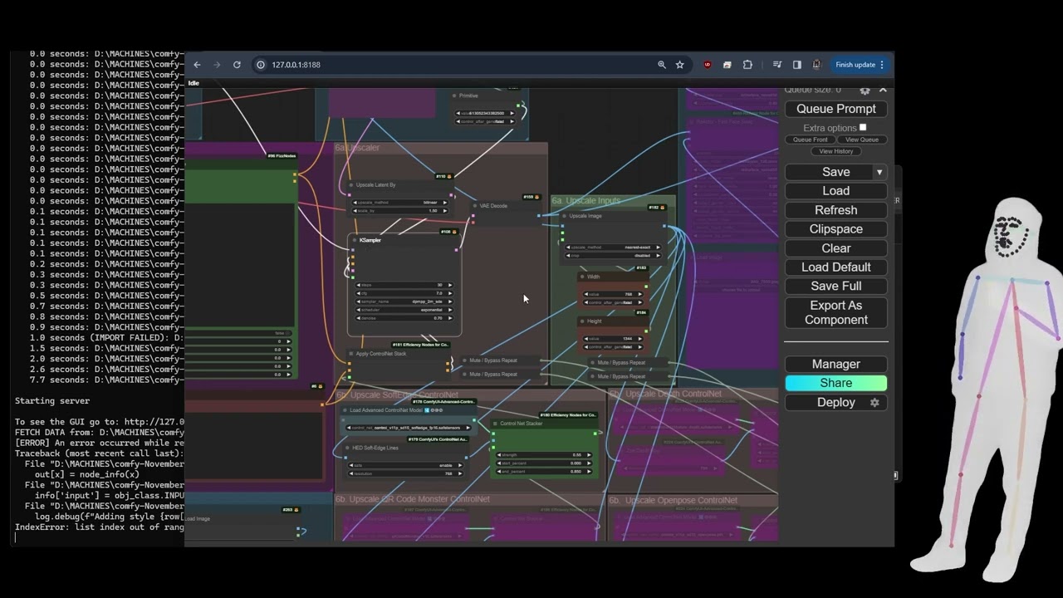This screenshot has width=1063, height=598.
Task: Click the cyan Share button
Action: [836, 383]
